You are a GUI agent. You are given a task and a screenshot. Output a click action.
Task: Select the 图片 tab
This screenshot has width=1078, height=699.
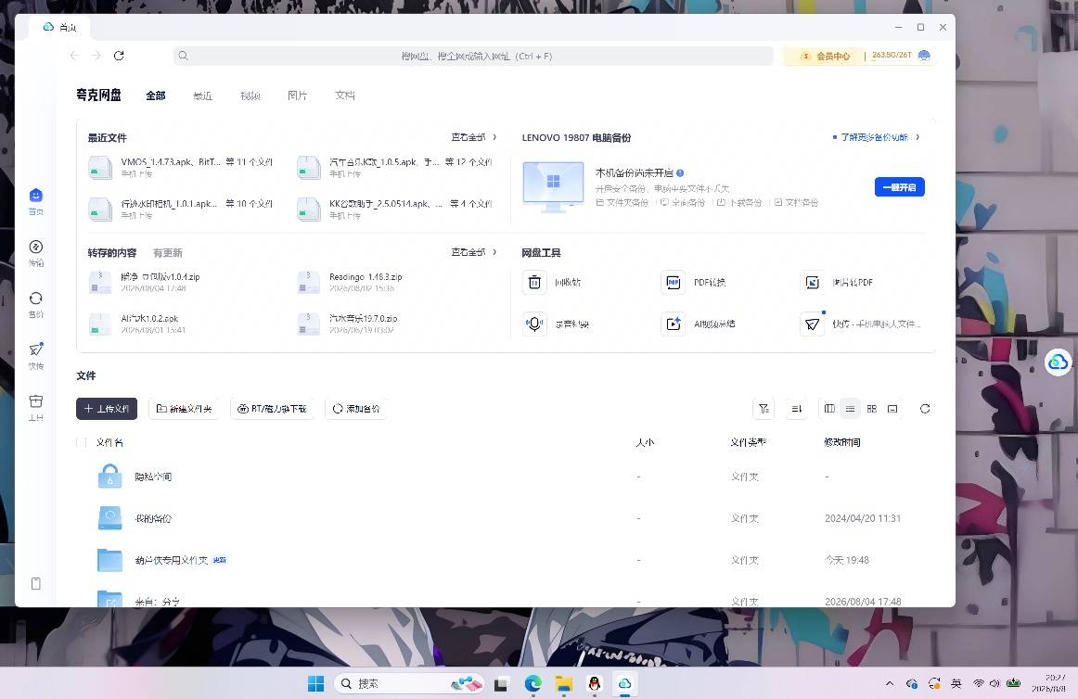(x=298, y=95)
